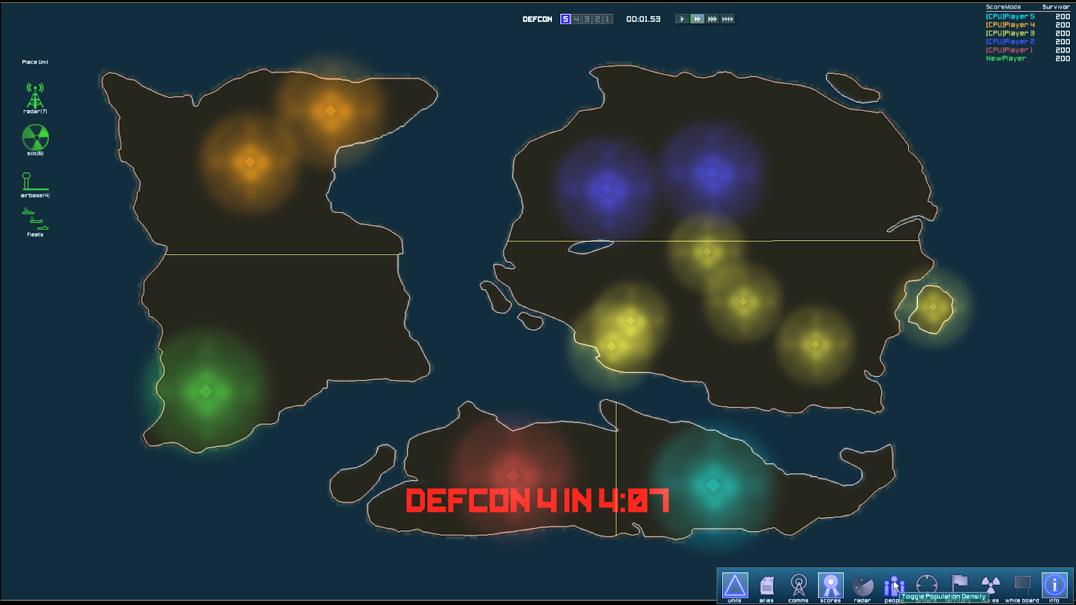Set game speed to 2x fast forward
Viewport: 1076px width, 605px height.
pyautogui.click(x=697, y=19)
